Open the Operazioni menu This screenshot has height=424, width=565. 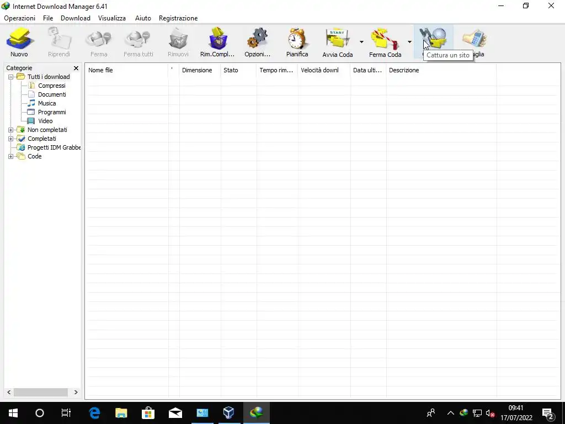pyautogui.click(x=20, y=18)
